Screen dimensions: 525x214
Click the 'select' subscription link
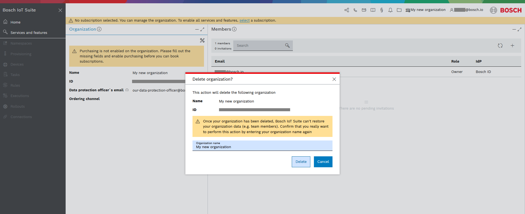click(x=244, y=20)
